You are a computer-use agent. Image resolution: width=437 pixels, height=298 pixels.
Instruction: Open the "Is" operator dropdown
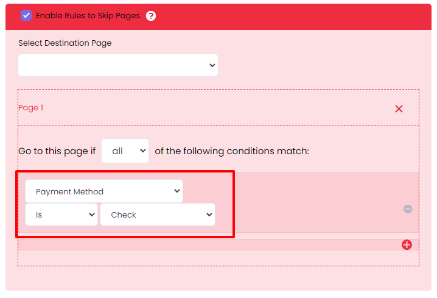pos(61,215)
